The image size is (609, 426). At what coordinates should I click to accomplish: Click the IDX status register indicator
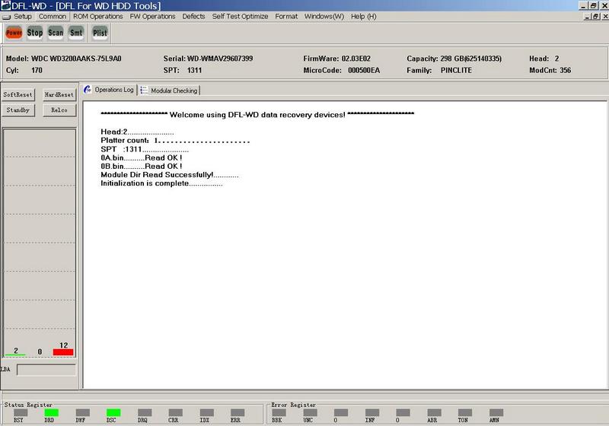pyautogui.click(x=206, y=412)
